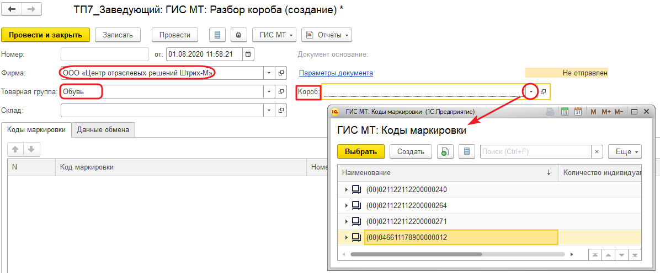The height and width of the screenshot is (273, 660).
Task: Click the Выбрать button in the dialog
Action: point(361,151)
